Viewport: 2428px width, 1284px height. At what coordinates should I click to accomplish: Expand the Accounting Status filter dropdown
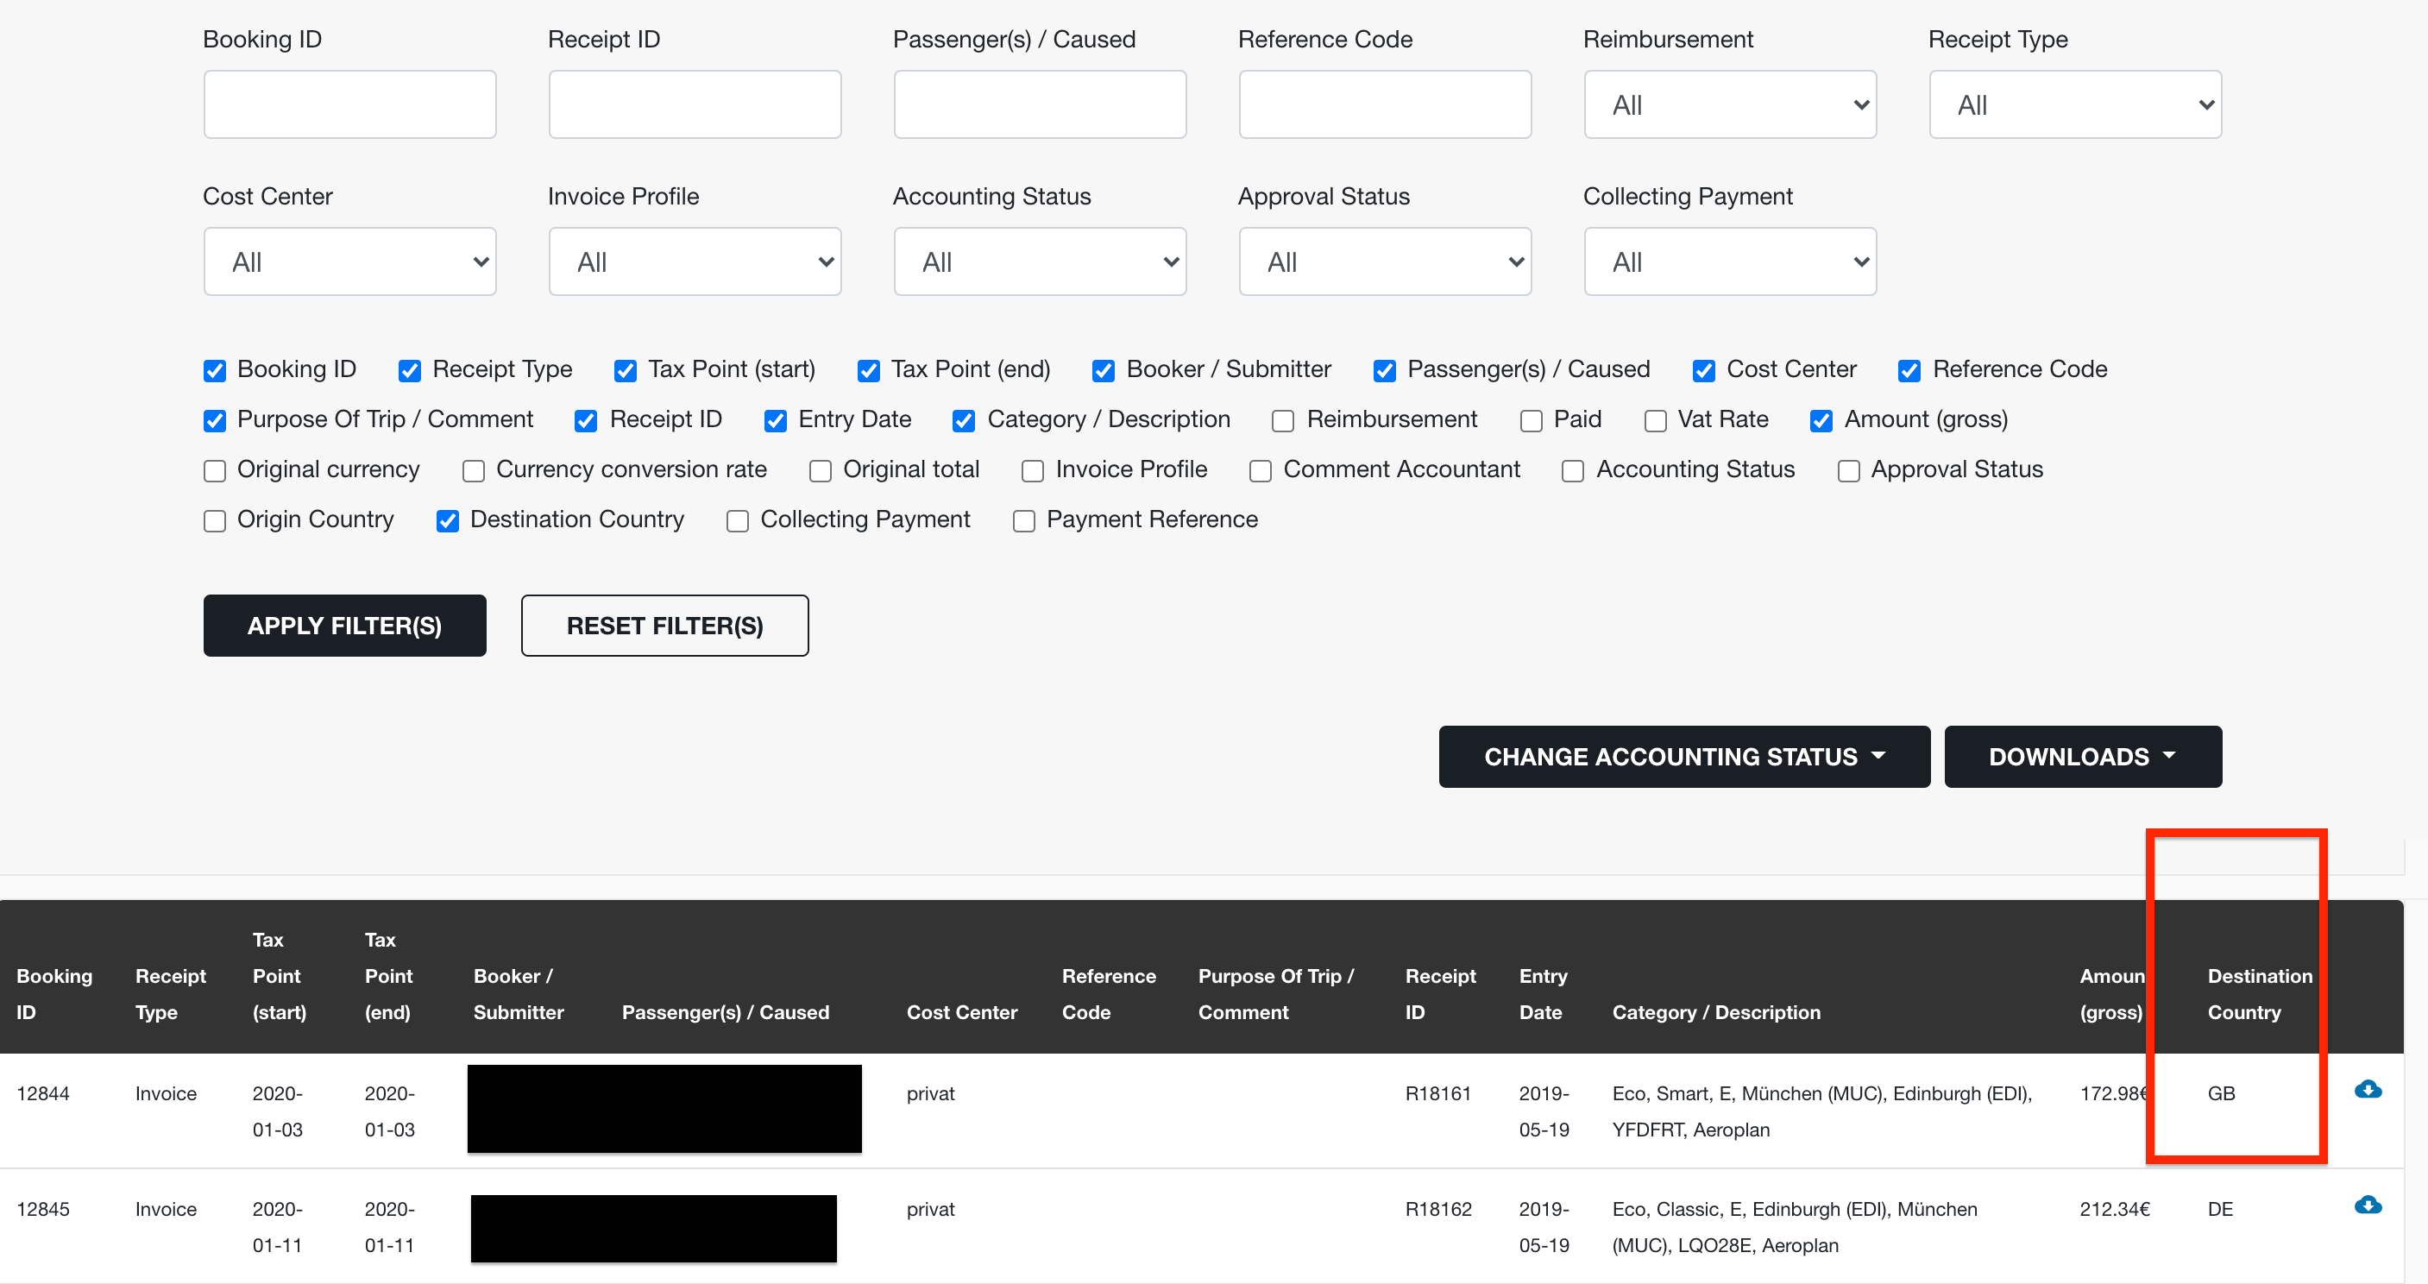click(1040, 261)
